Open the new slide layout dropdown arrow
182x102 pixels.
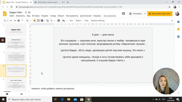(8, 21)
